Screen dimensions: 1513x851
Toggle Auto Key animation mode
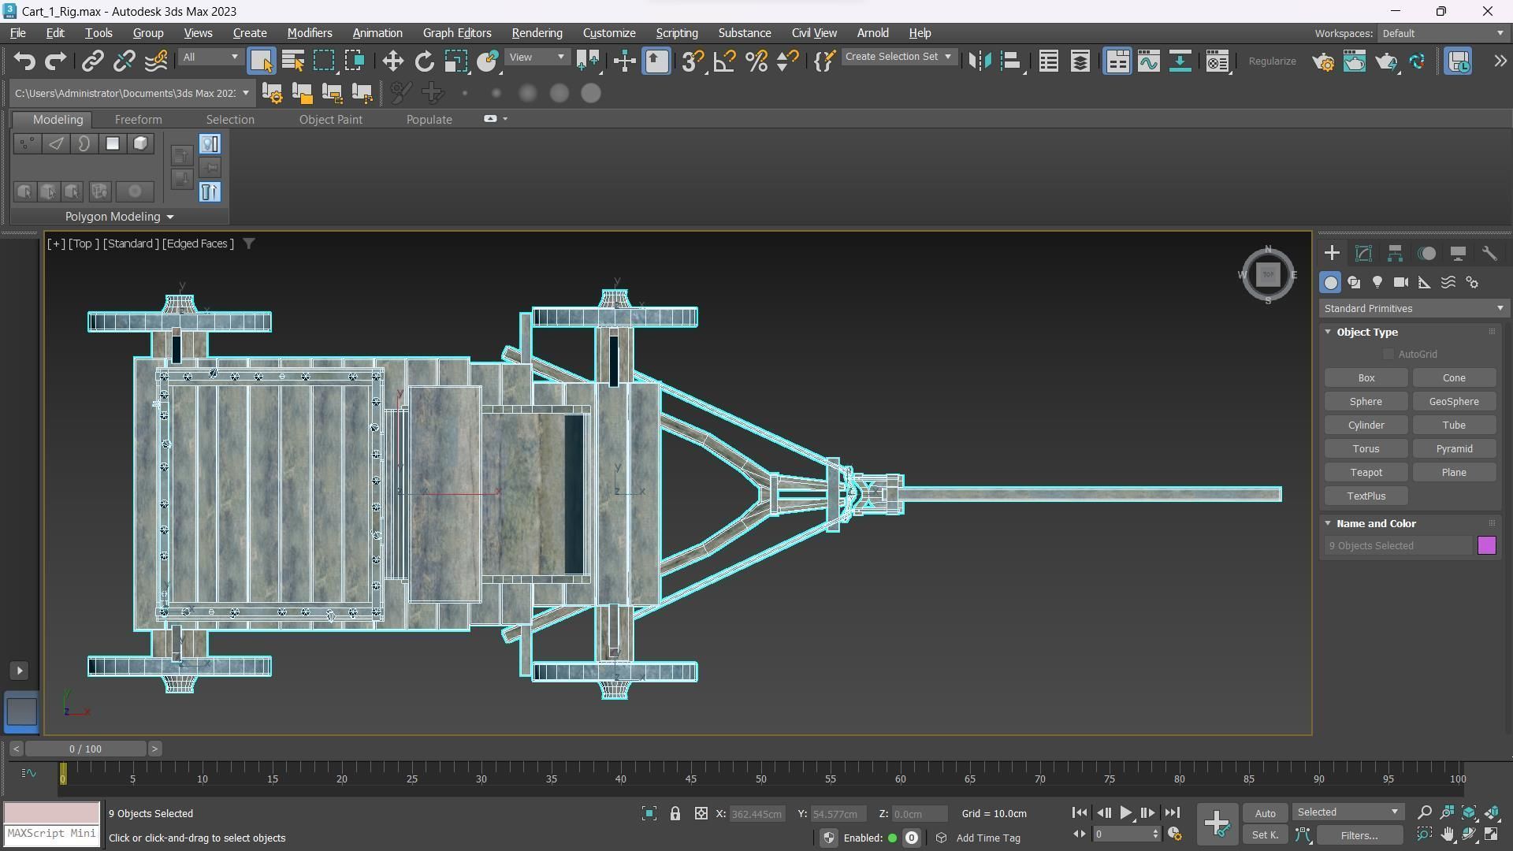click(1265, 813)
